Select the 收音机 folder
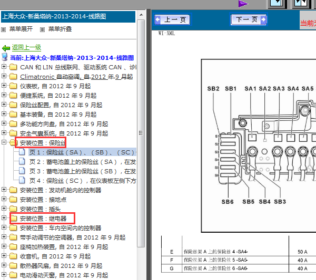 (x=55, y=256)
